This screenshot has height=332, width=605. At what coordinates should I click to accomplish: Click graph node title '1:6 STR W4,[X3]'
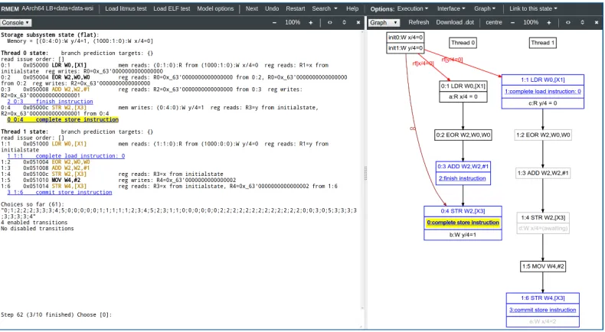point(542,298)
